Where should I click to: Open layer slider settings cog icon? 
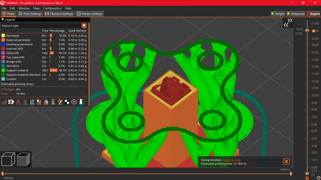(x=318, y=178)
